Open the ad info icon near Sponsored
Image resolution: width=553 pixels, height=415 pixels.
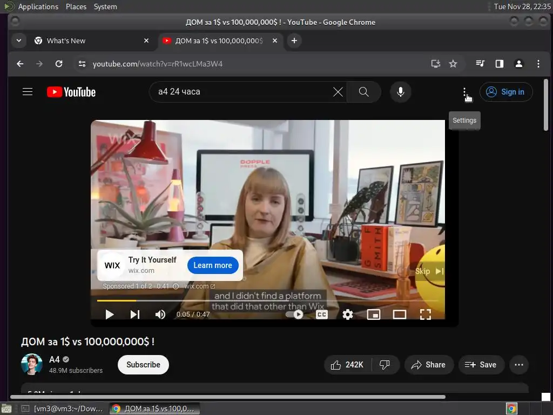pyautogui.click(x=176, y=286)
